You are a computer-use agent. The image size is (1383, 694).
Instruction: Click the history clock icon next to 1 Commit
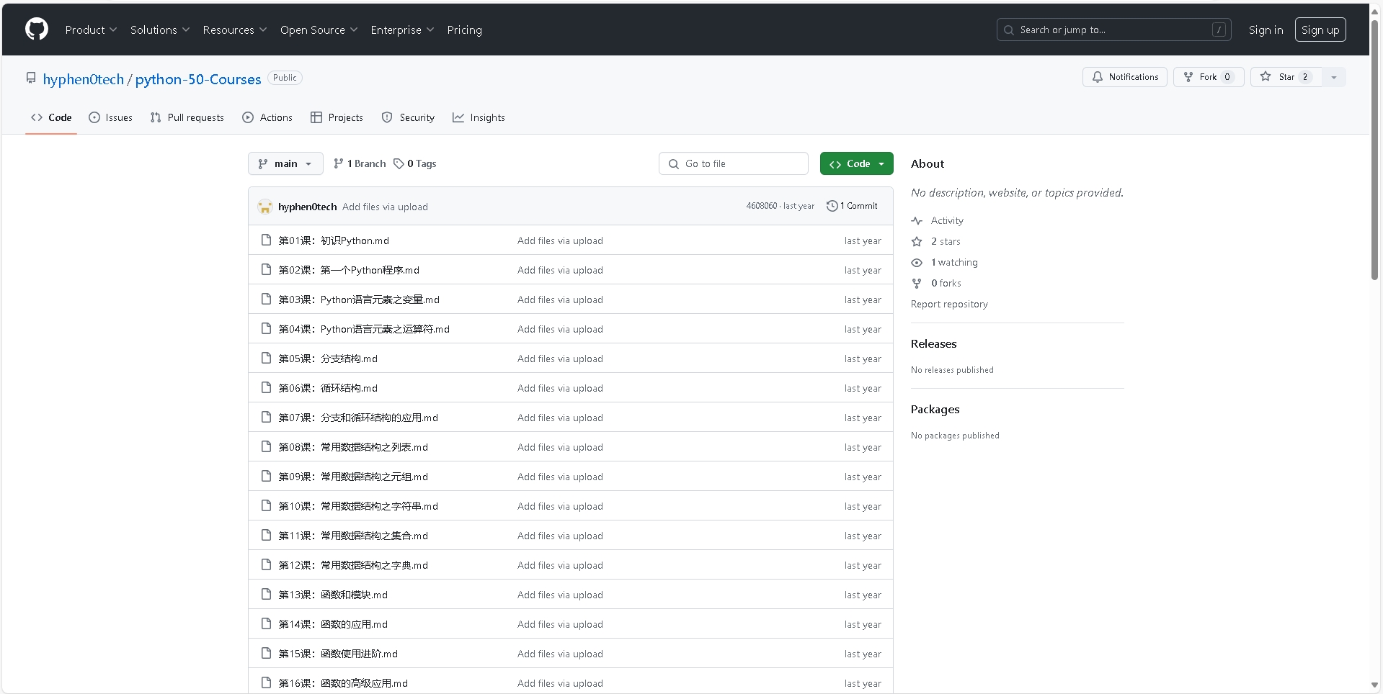pyautogui.click(x=832, y=206)
